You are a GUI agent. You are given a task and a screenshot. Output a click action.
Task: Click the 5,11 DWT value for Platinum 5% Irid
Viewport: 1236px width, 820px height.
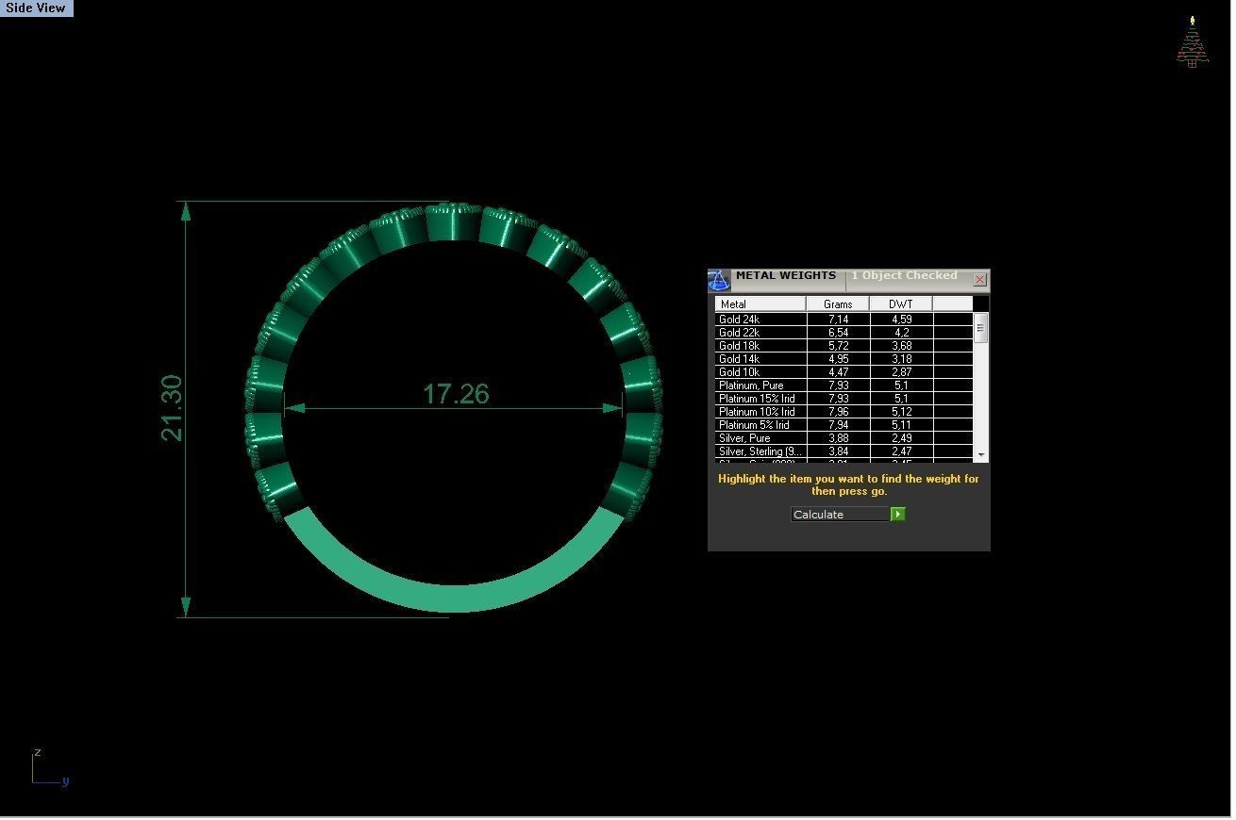pos(901,425)
